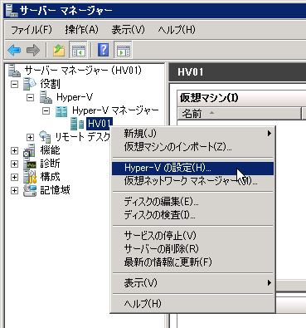This screenshot has height=328, width=306.
Task: Click the Hyper-V マネージャー node icon
Action: [x=61, y=110]
